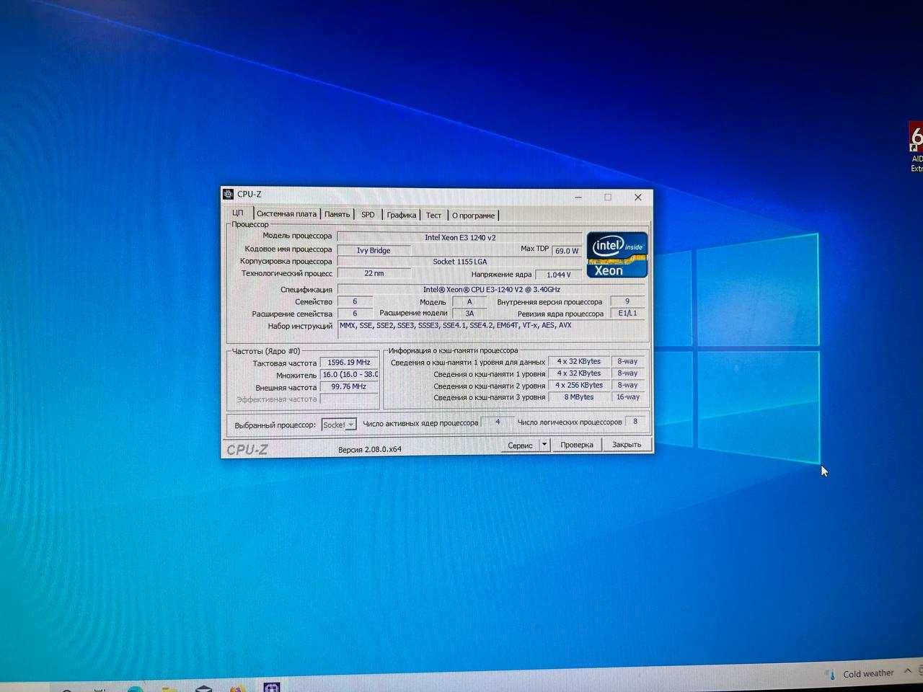Click L2 cache size 4 x 256 KBytes
The image size is (923, 692).
(x=578, y=385)
